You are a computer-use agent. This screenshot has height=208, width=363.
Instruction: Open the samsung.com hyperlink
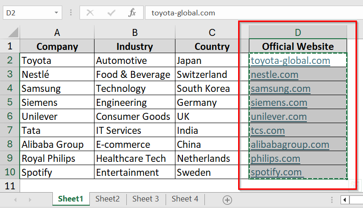[281, 89]
